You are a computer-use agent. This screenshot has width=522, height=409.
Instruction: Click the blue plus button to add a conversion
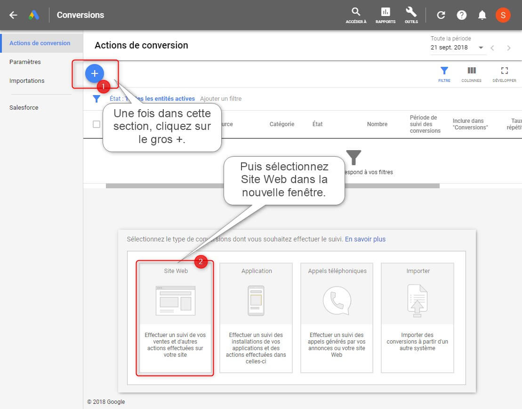95,73
